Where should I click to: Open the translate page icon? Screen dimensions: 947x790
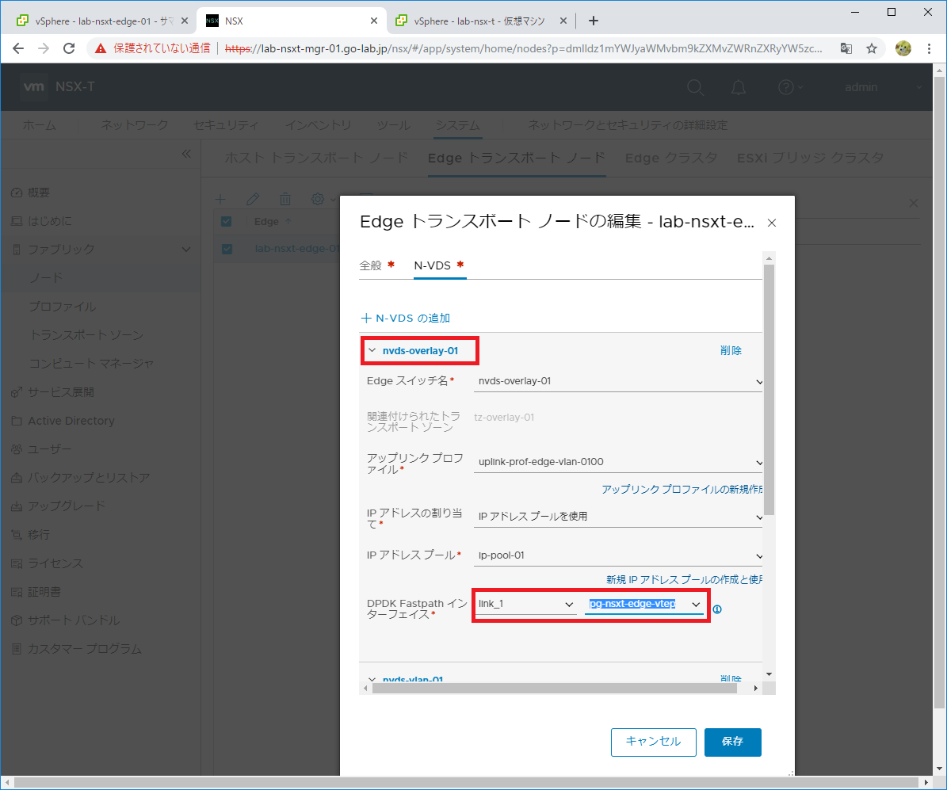846,48
